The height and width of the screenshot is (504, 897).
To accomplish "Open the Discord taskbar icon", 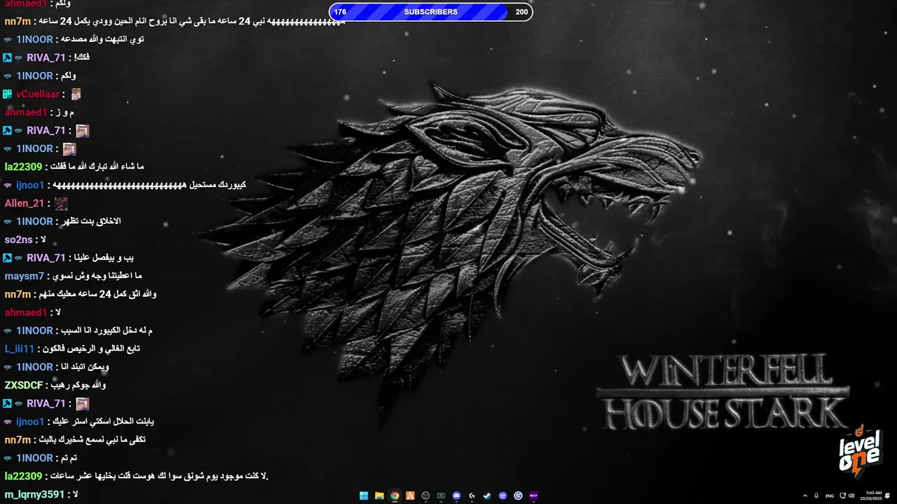I will coord(456,496).
